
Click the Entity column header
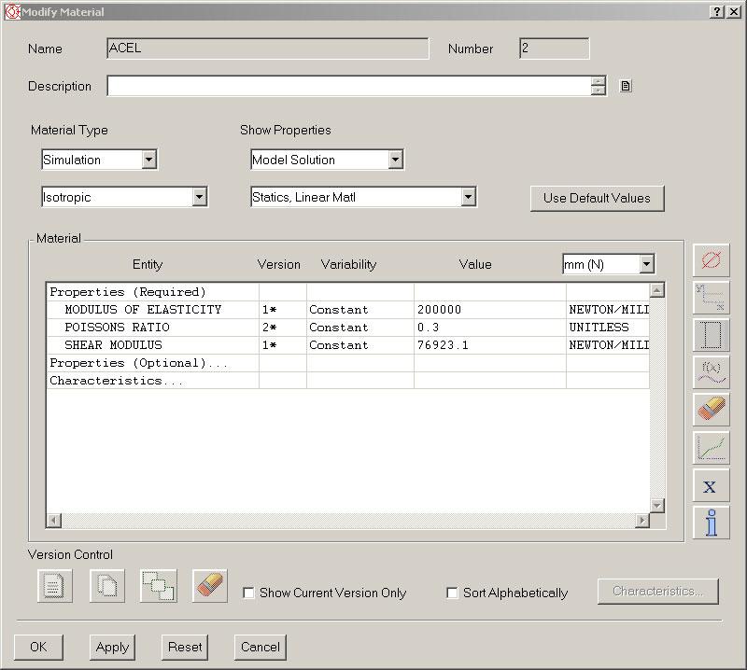pyautogui.click(x=148, y=264)
